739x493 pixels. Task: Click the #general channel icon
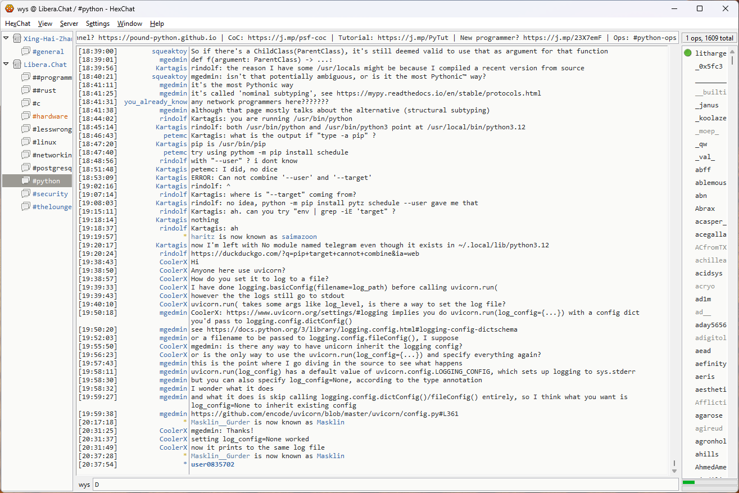(26, 51)
